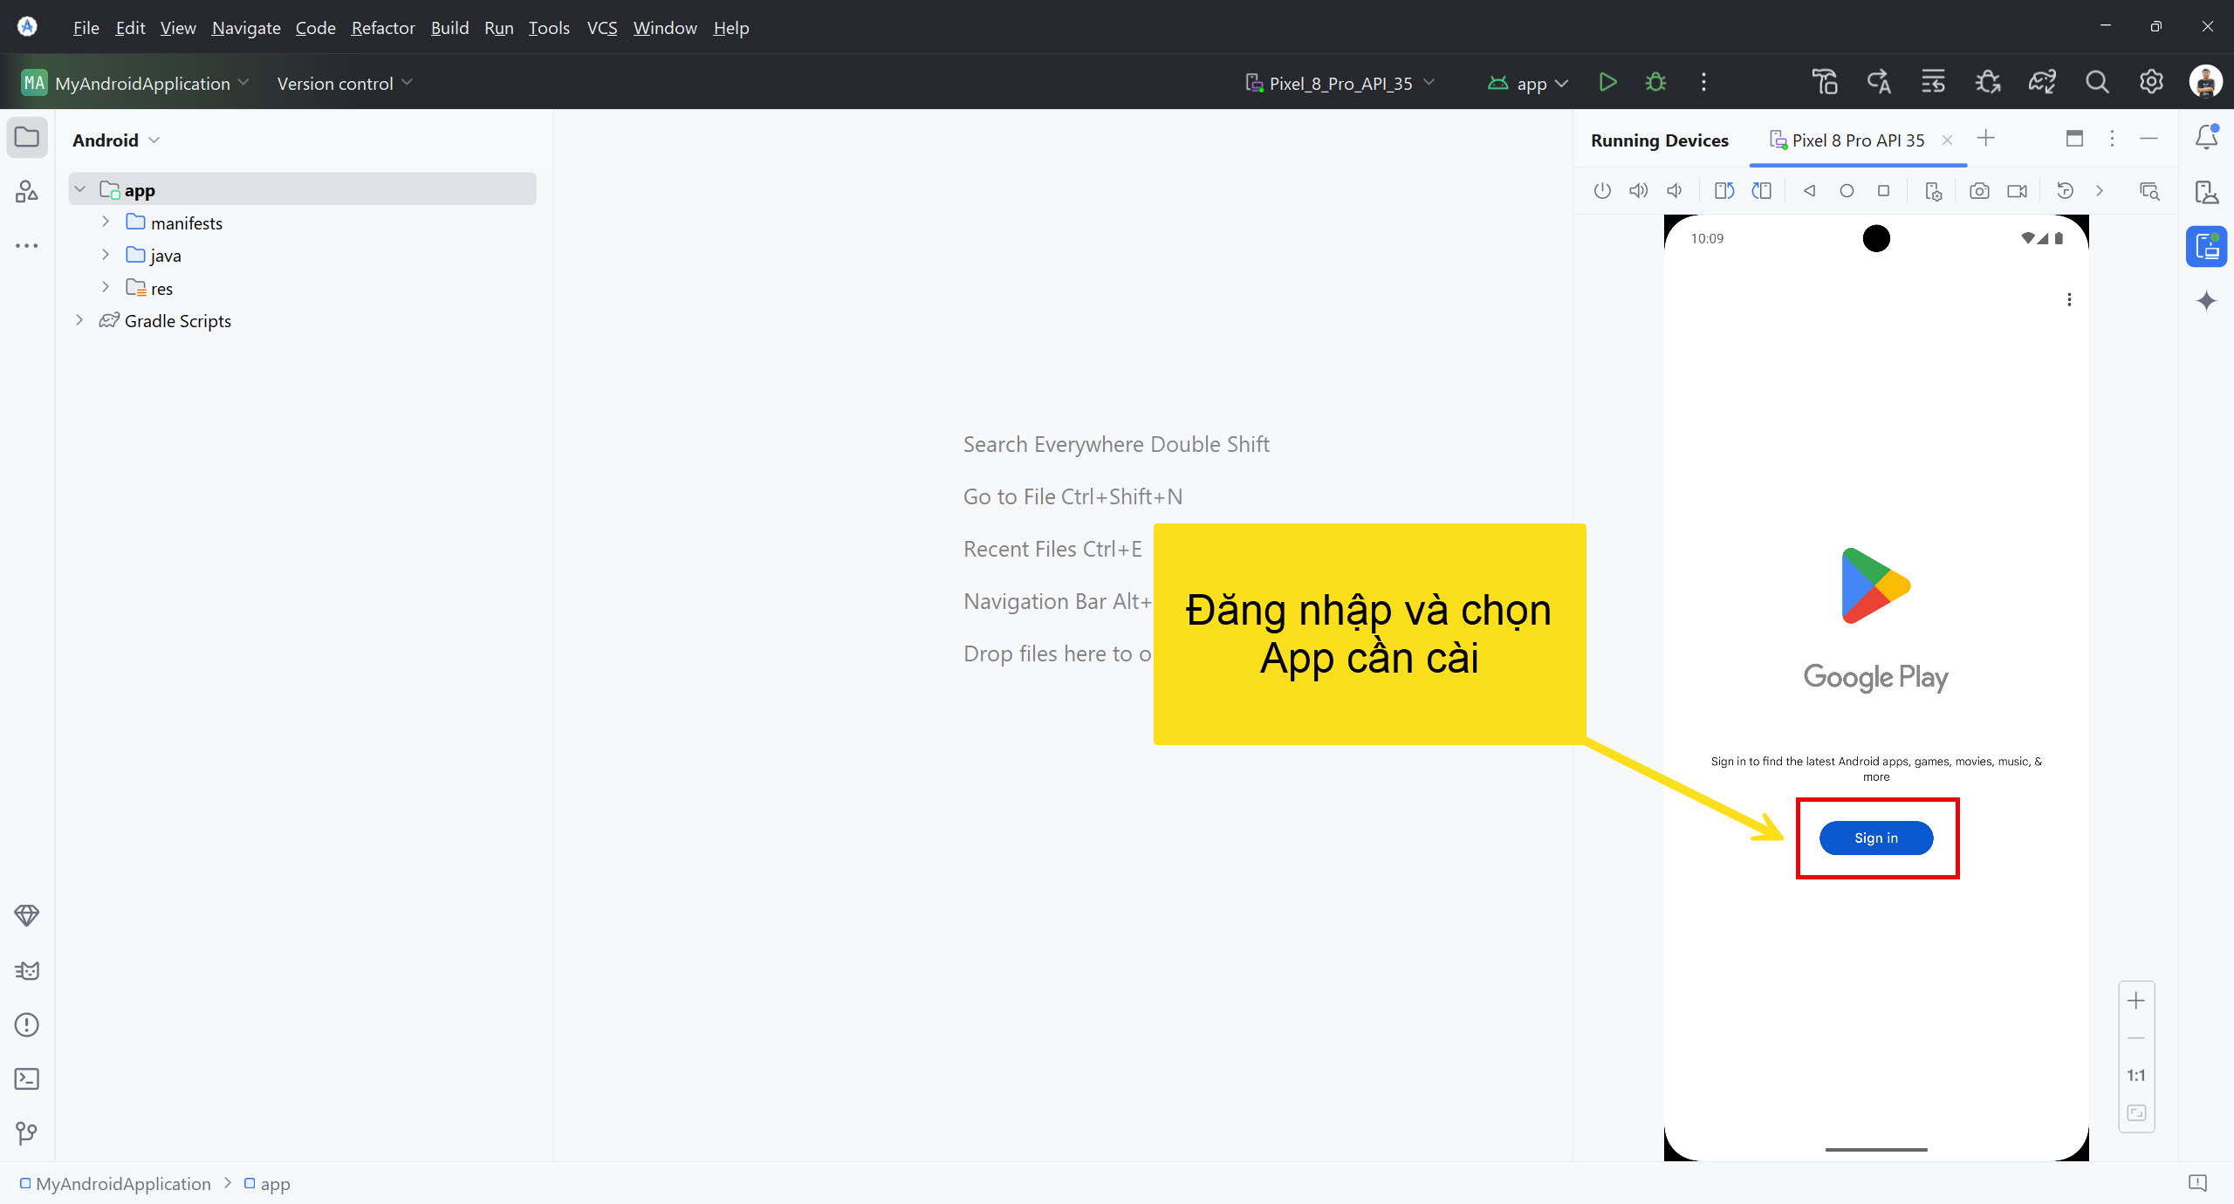Open the Build Variants diamond icon in sidebar

(x=27, y=915)
